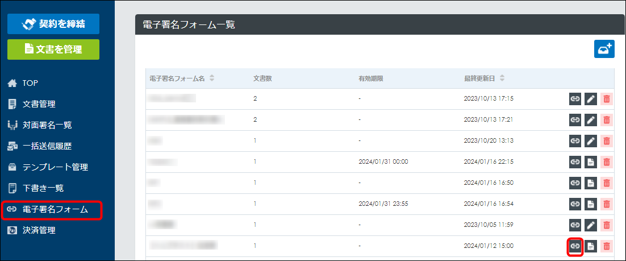Image resolution: width=626 pixels, height=261 pixels.
Task: Copy link for row updated 2024/01/16 16:54
Action: point(575,204)
